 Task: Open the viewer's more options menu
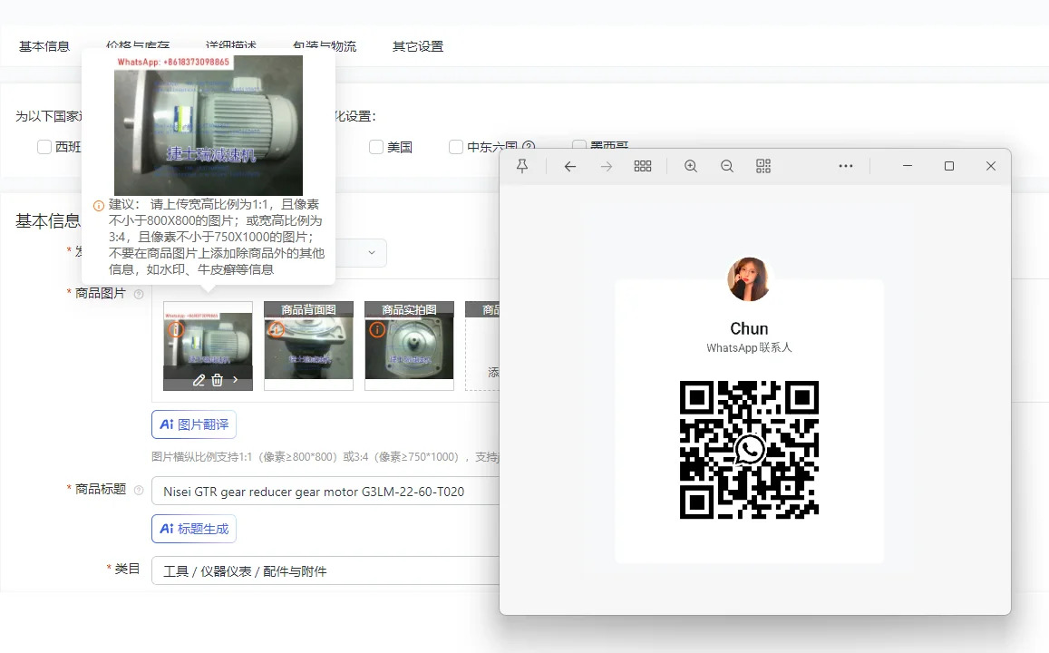846,166
